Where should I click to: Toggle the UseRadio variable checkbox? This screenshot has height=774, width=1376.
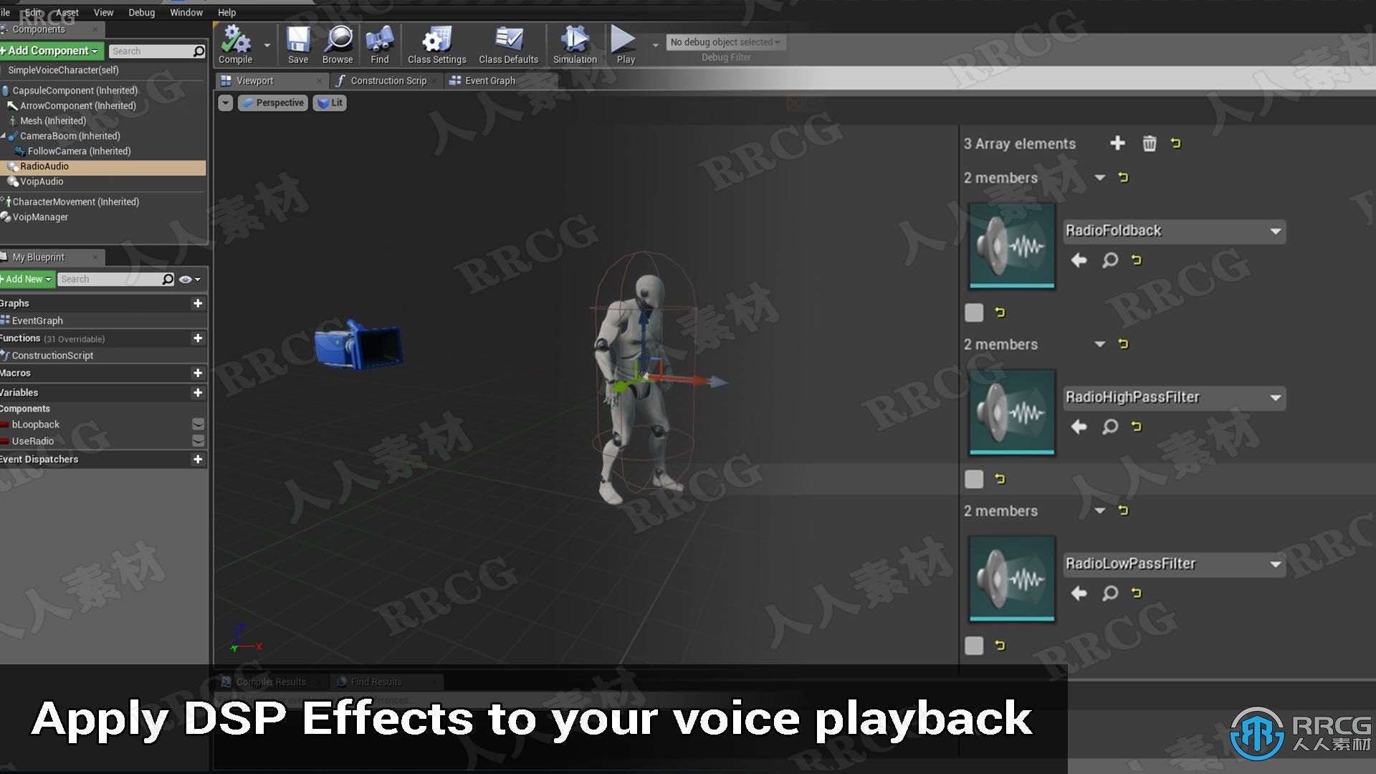196,441
